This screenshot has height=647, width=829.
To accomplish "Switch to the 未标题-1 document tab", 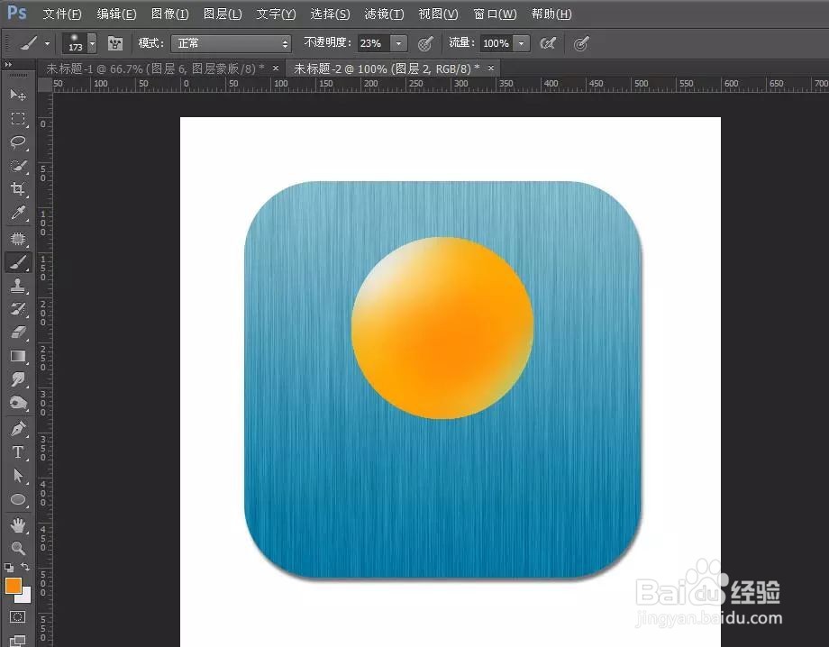I will click(x=155, y=68).
